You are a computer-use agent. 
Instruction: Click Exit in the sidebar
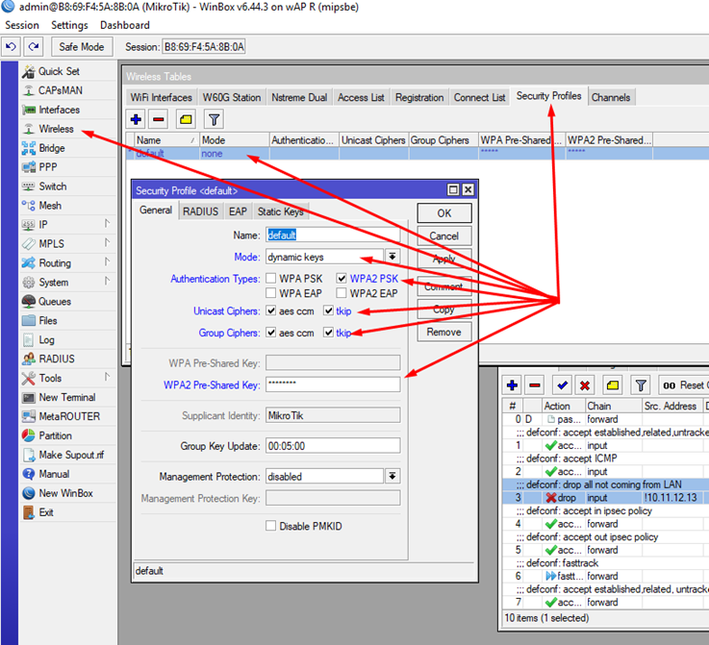tap(45, 512)
